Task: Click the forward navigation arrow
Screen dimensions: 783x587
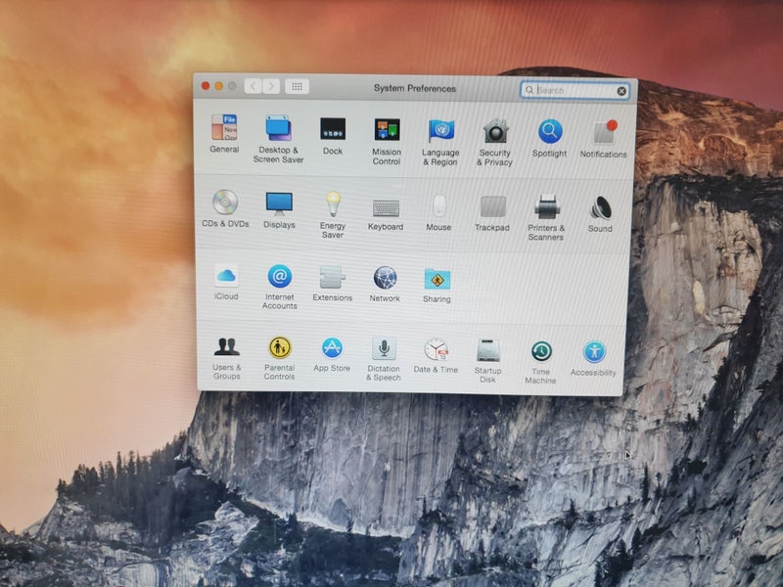Action: (x=271, y=86)
